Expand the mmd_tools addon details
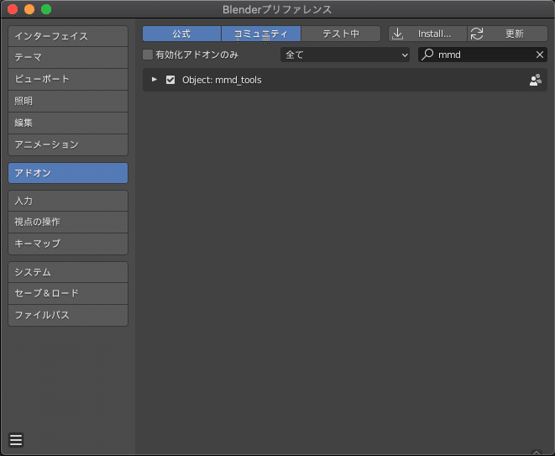The height and width of the screenshot is (456, 555). pos(154,80)
